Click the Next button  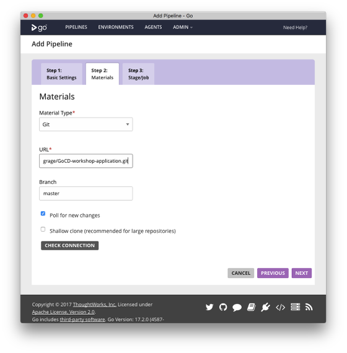302,273
